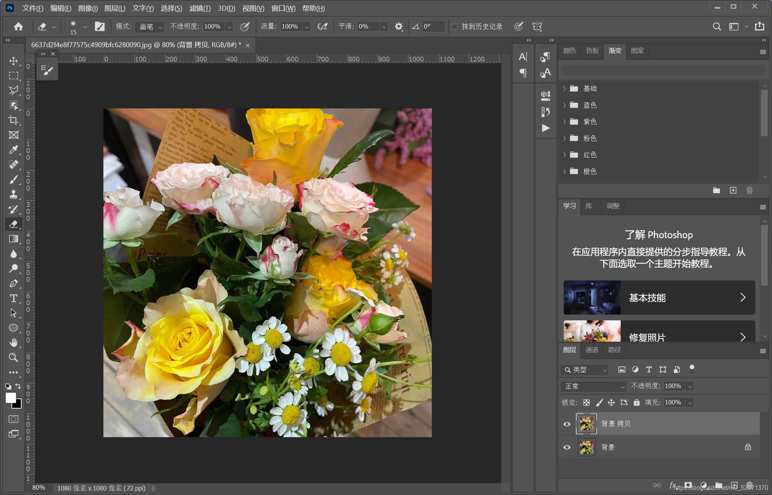Open the 基本技能 tutorial

click(659, 298)
